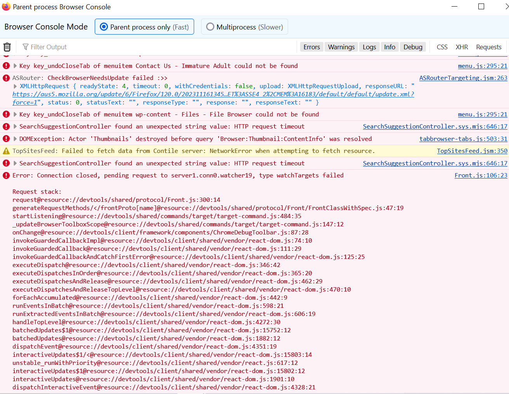Toggle the CSS filter

(x=442, y=47)
